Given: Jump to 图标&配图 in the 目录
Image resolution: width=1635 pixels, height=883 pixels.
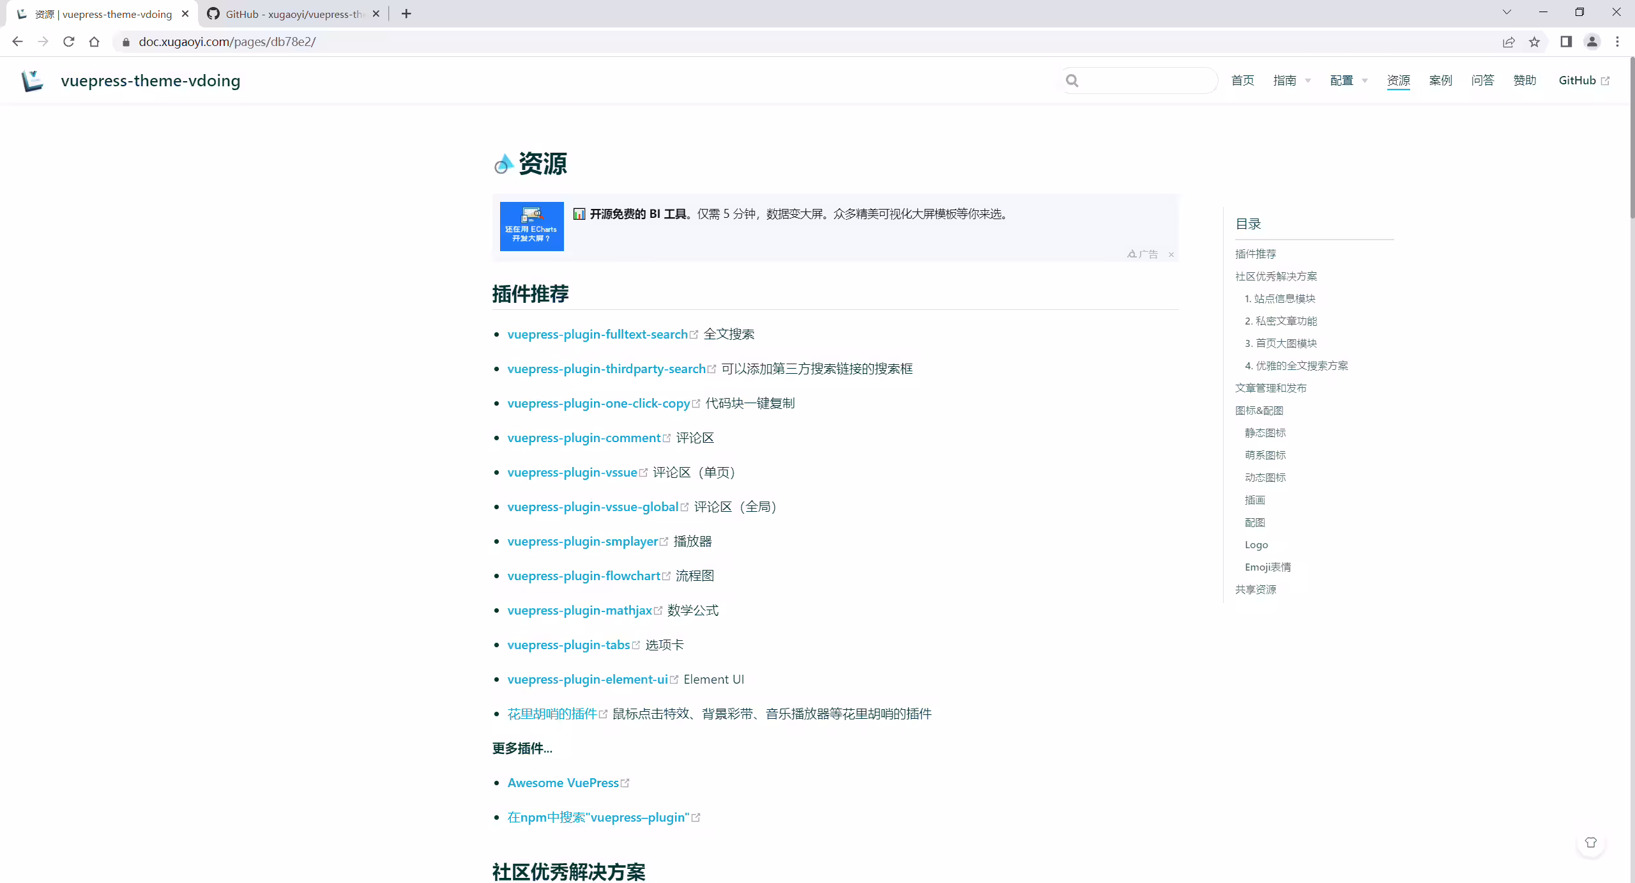Looking at the screenshot, I should click(x=1259, y=410).
